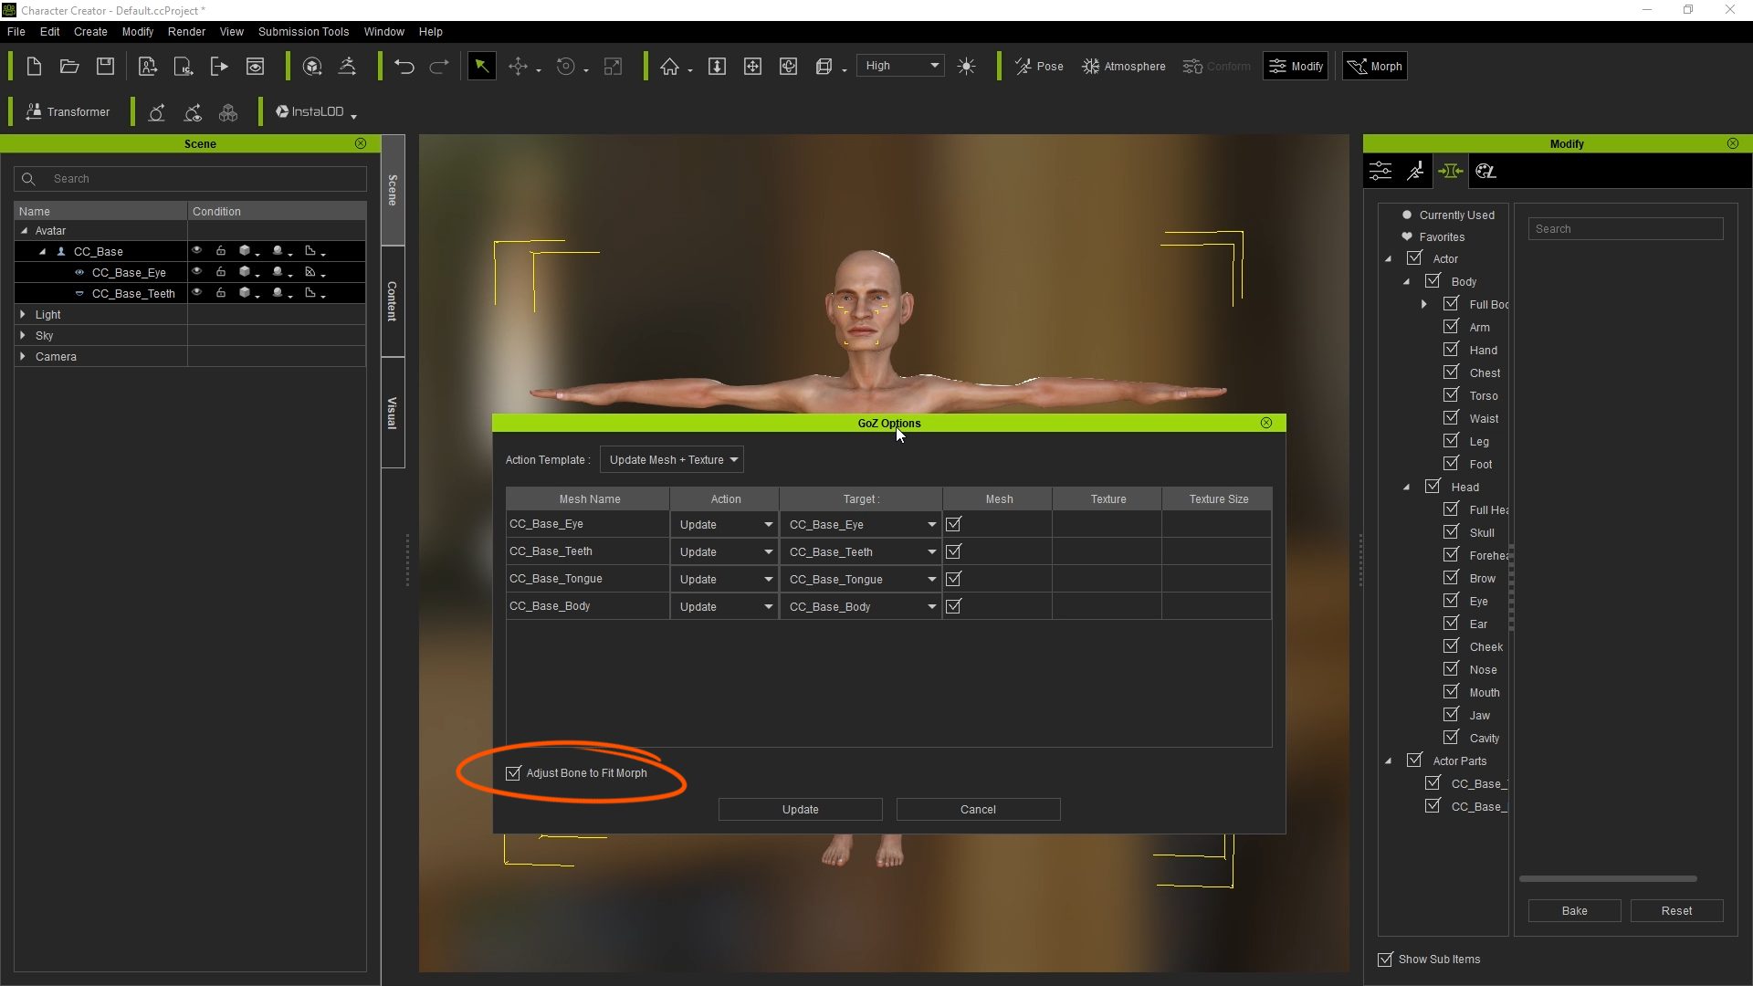Expand the Light tree node
Viewport: 1753px width, 986px height.
[23, 314]
